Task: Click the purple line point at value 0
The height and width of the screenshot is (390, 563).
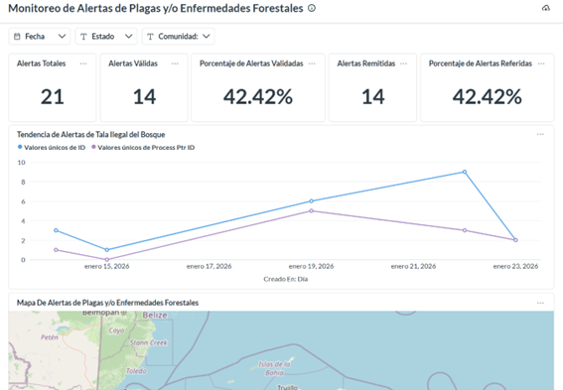Action: (106, 259)
